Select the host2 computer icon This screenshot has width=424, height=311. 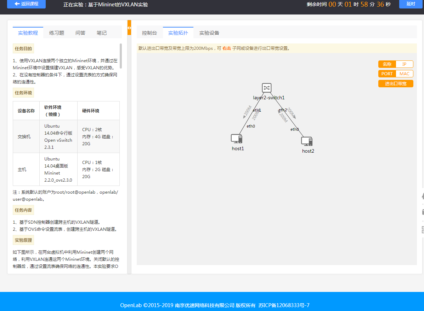tap(307, 141)
